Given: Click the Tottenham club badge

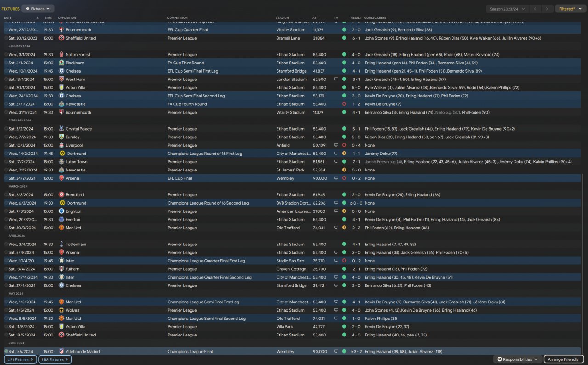Looking at the screenshot, I should [62, 245].
